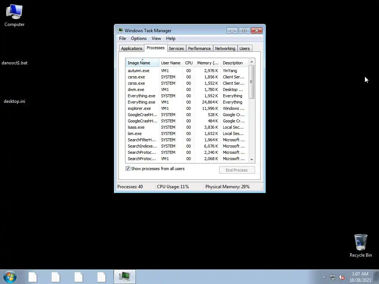Select the Processes tab
Viewport: 379px width, 284px height.
(155, 48)
